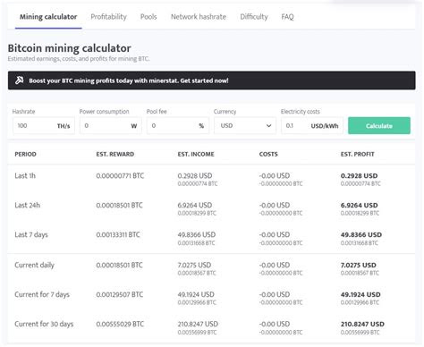Focus the Power consumption input field
This screenshot has width=424, height=347.
pos(111,125)
